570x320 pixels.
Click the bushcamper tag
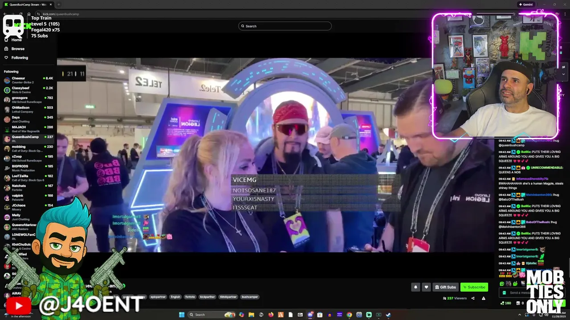pos(250,297)
